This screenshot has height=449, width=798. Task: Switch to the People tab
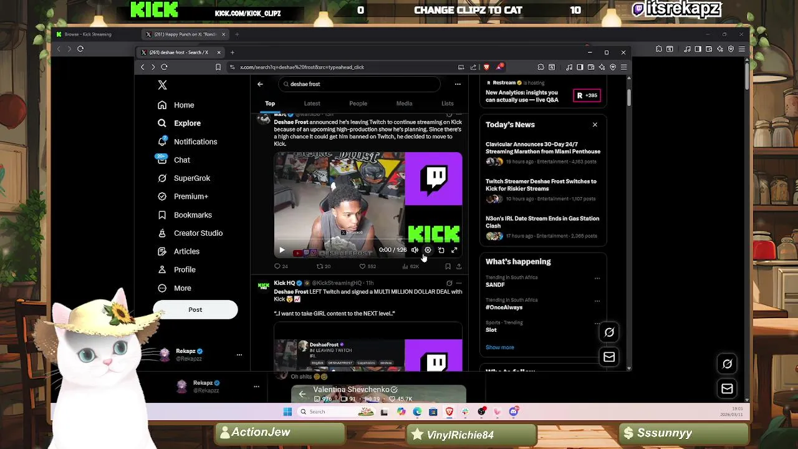[358, 104]
